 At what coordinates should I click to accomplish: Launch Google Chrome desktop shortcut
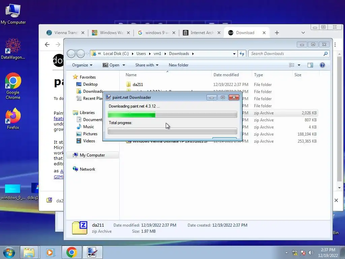(13, 86)
